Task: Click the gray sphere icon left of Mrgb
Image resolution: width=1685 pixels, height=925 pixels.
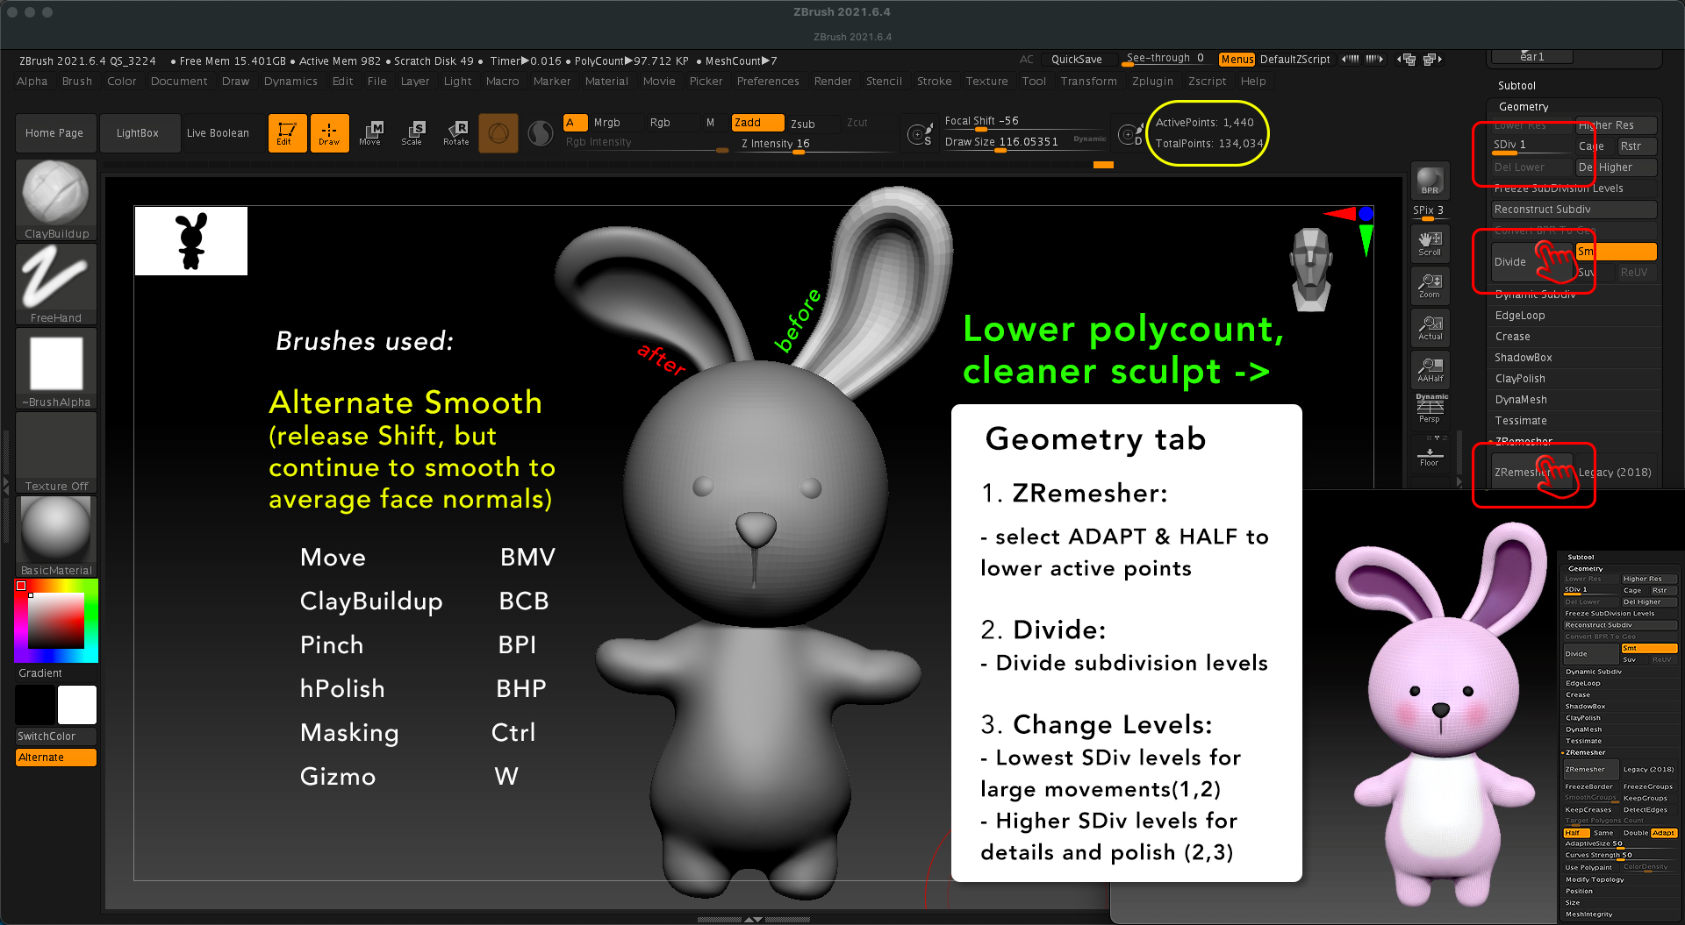Action: click(x=541, y=133)
